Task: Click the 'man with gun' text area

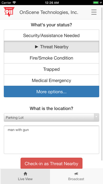Action: 51,140
